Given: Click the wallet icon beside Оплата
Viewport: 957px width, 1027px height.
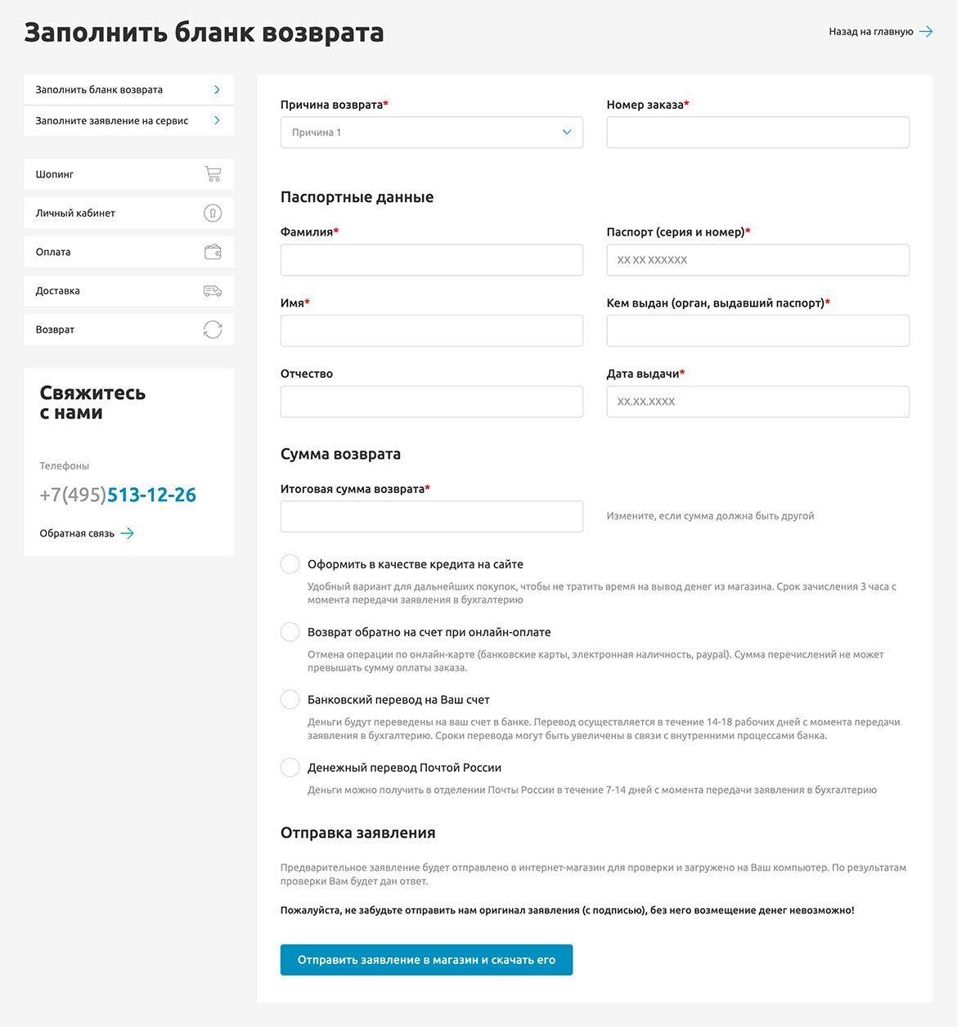Looking at the screenshot, I should pos(213,252).
